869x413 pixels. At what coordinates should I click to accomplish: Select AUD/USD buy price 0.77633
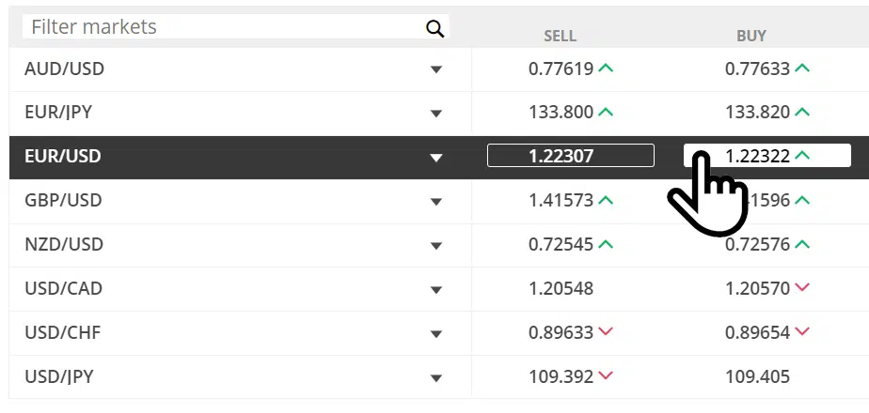758,69
